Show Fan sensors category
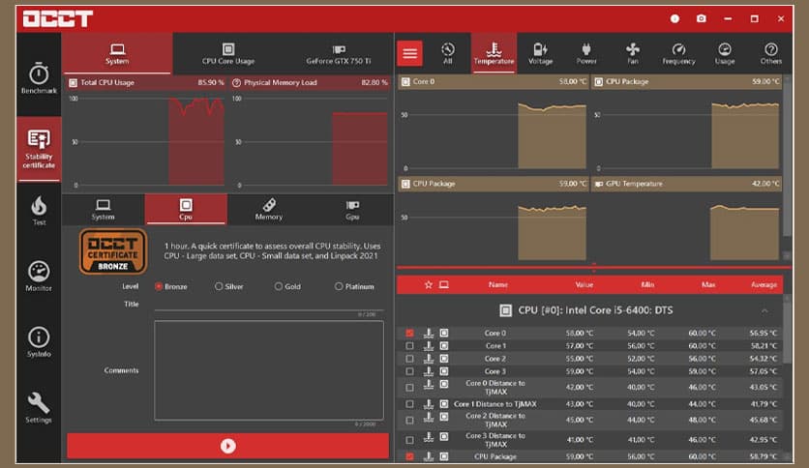The width and height of the screenshot is (809, 468). 633,53
